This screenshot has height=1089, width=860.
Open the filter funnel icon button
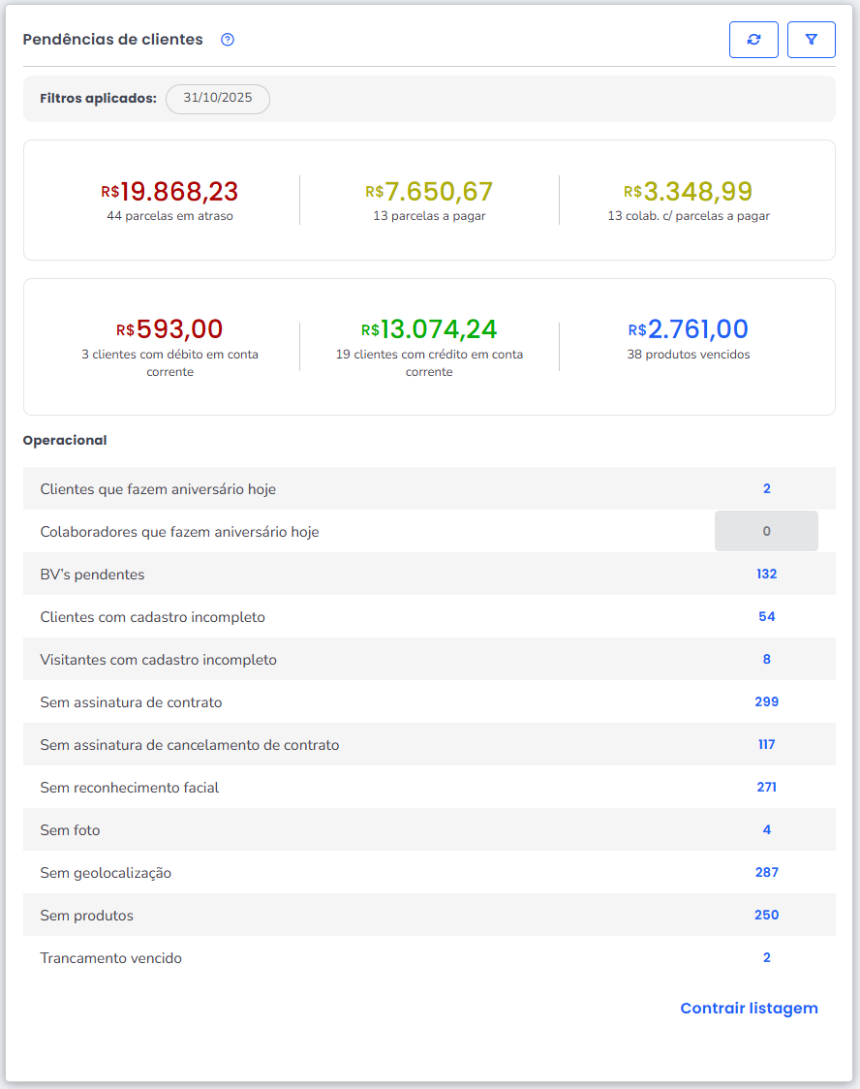coord(812,40)
